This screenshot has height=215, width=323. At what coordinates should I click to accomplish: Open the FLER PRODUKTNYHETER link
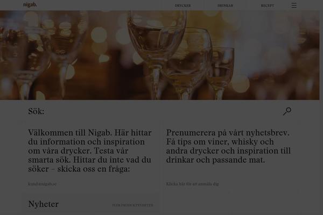(132, 205)
